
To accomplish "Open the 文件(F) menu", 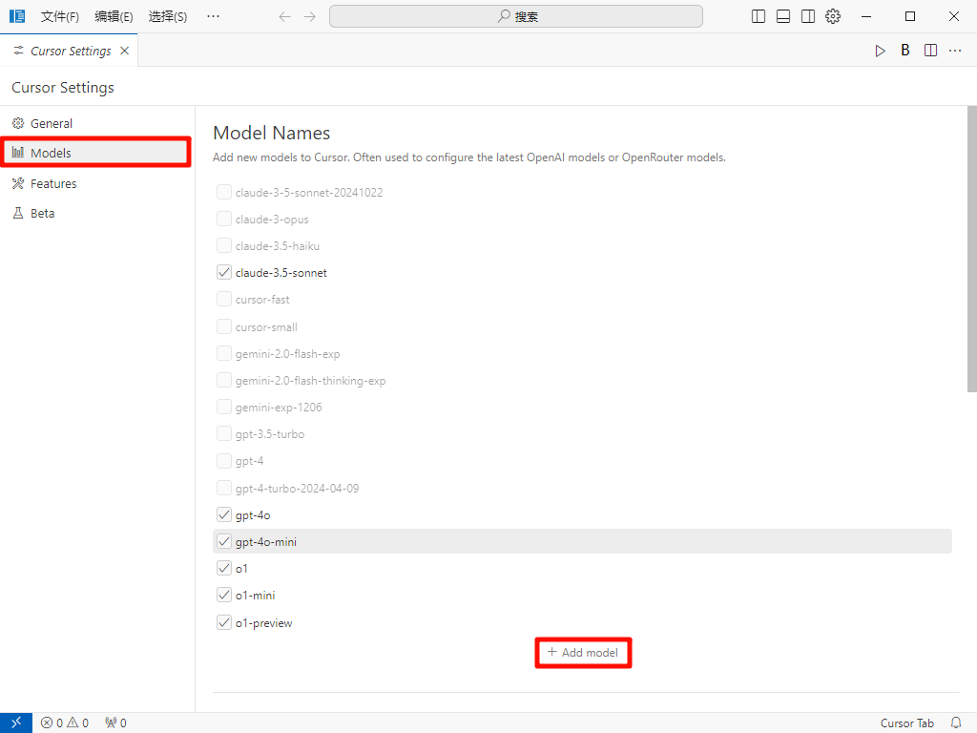I will pos(60,17).
